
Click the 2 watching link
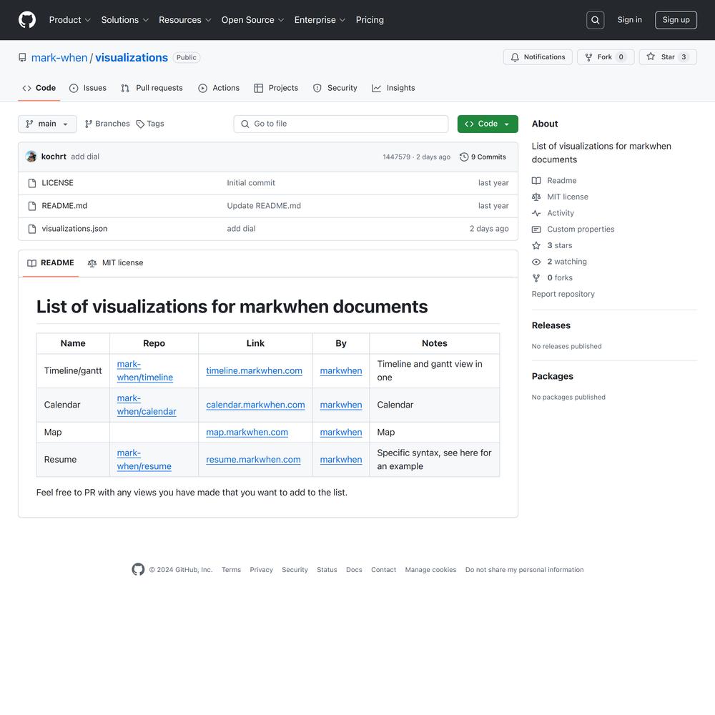click(560, 262)
